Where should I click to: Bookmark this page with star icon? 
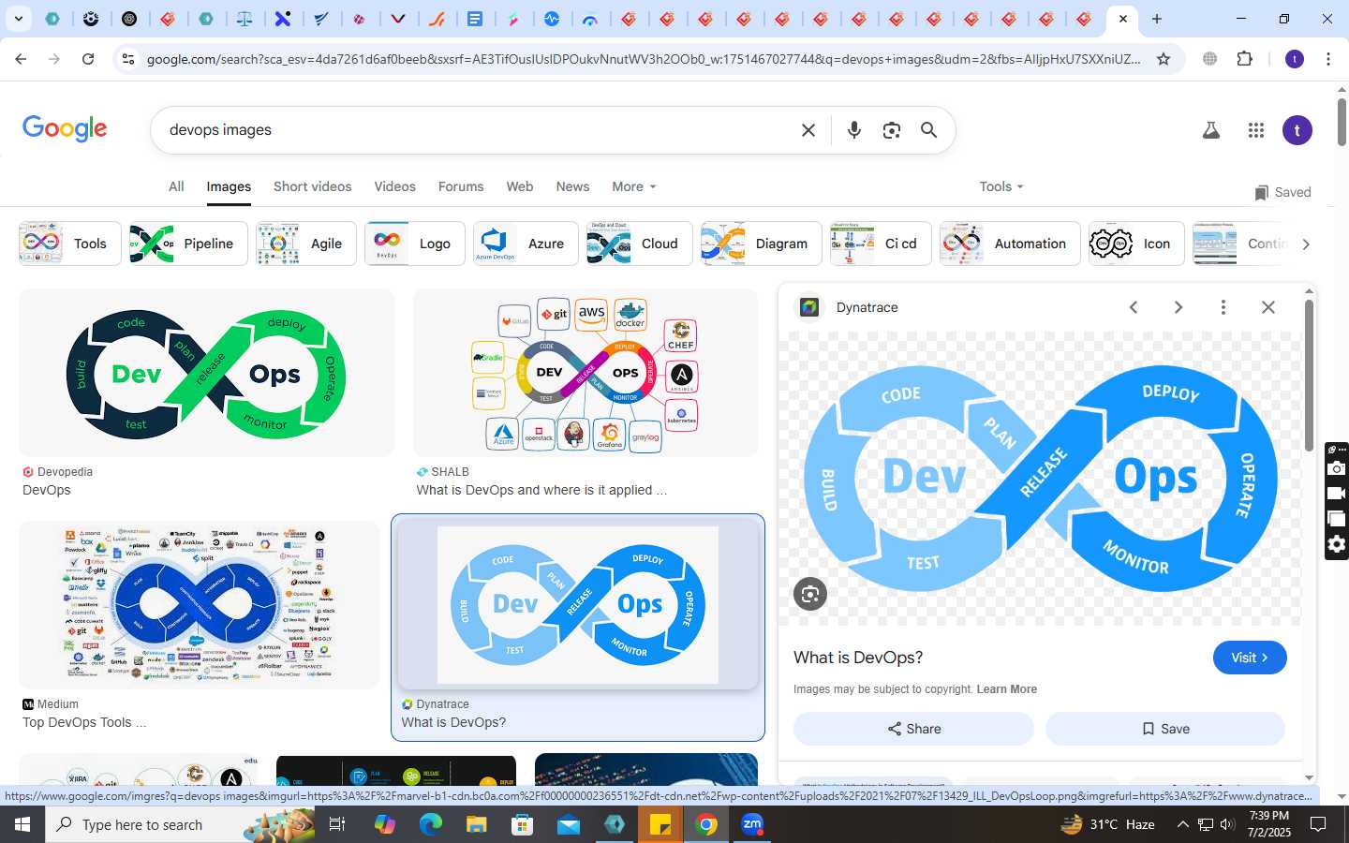pyautogui.click(x=1164, y=59)
